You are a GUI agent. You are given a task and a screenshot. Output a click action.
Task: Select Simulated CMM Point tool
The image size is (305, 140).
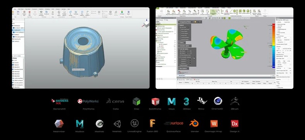coord(226,12)
